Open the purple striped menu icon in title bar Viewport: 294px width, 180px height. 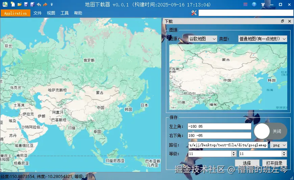(245, 4)
